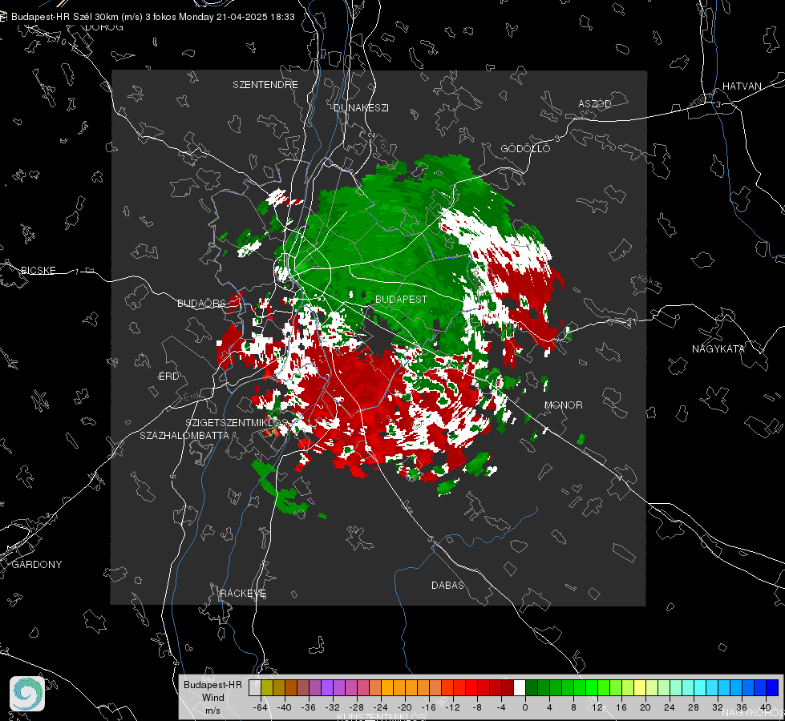Click the RÁCKEVE town label
Screen dimensions: 785x721
coord(243,594)
